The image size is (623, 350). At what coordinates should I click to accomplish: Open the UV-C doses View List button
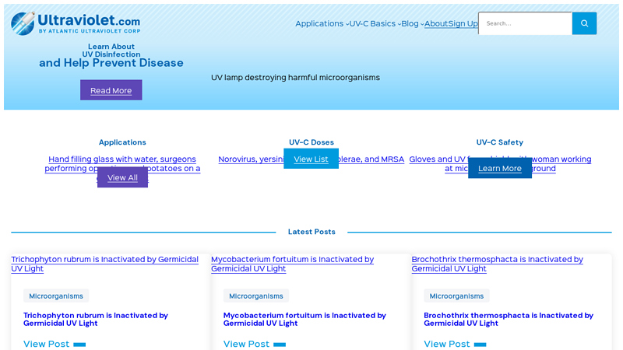pos(311,159)
